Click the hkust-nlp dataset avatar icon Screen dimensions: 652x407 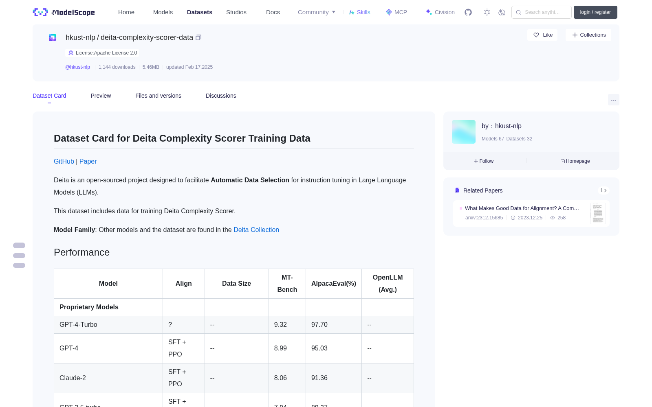coord(53,37)
